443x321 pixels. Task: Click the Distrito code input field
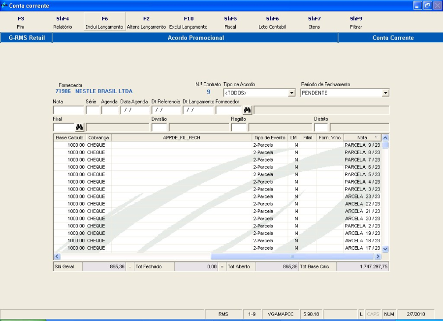point(321,127)
